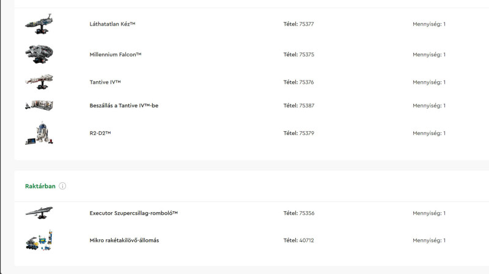
Task: Click the info icon next to Raktárban
Action: click(x=62, y=186)
